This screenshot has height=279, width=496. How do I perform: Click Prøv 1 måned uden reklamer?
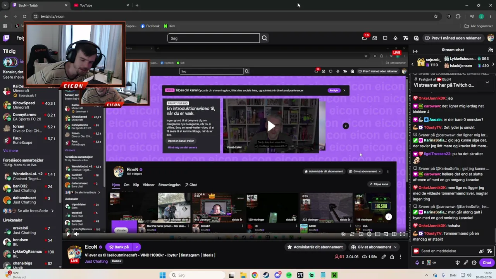click(x=453, y=38)
